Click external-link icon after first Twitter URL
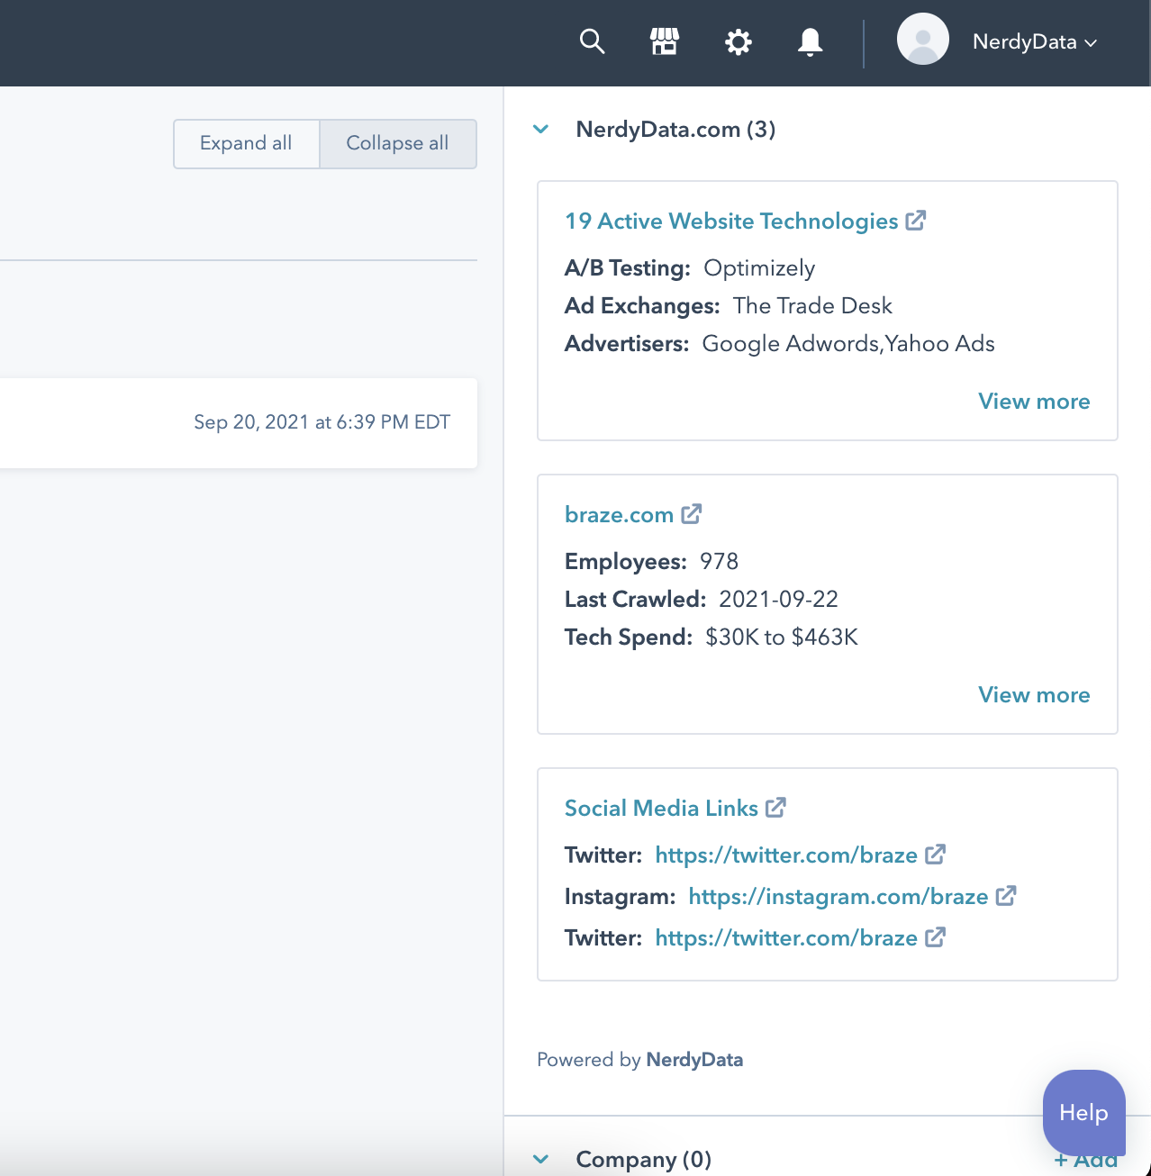1151x1176 pixels. (x=935, y=854)
